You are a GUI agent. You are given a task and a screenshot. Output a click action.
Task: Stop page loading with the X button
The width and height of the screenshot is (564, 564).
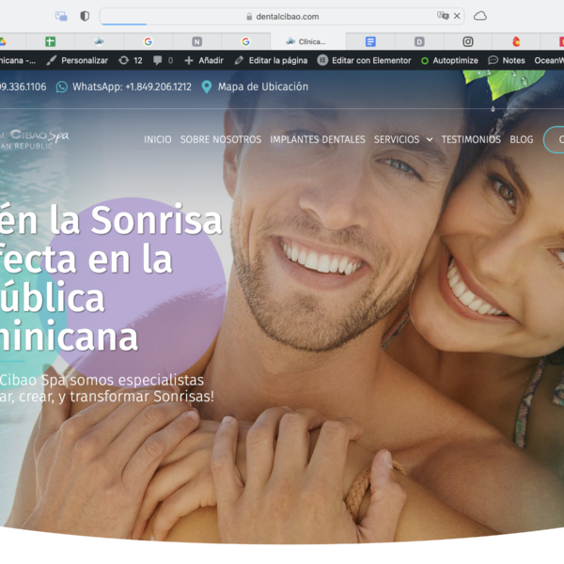[457, 16]
